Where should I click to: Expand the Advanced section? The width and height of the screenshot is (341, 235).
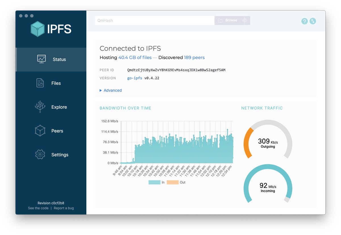pyautogui.click(x=111, y=90)
